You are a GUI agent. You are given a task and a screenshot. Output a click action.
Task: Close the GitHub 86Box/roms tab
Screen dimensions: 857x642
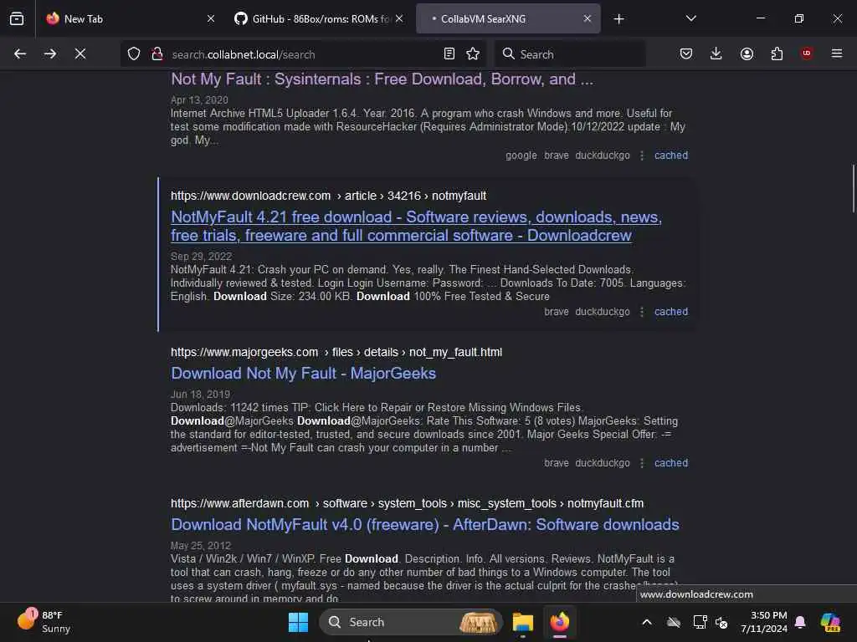point(399,19)
